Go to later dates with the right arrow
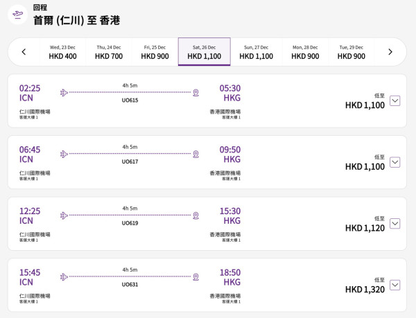Image resolution: width=416 pixels, height=318 pixels. [x=390, y=52]
